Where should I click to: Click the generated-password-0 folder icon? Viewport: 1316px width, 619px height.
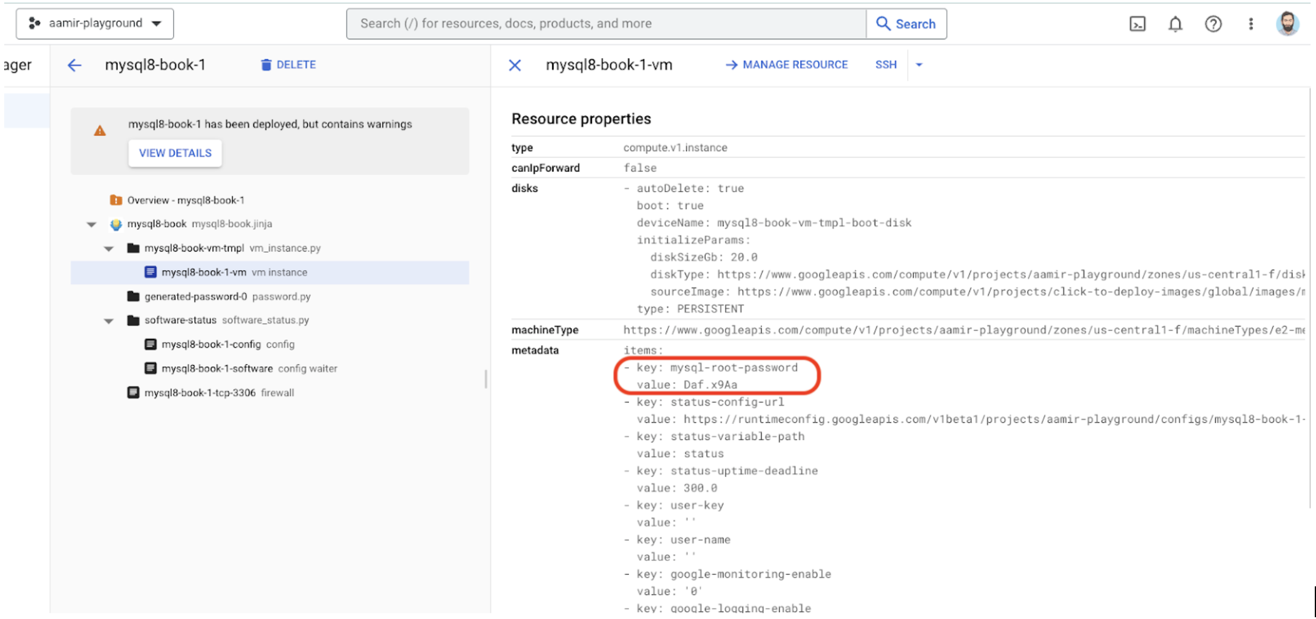[x=133, y=296]
